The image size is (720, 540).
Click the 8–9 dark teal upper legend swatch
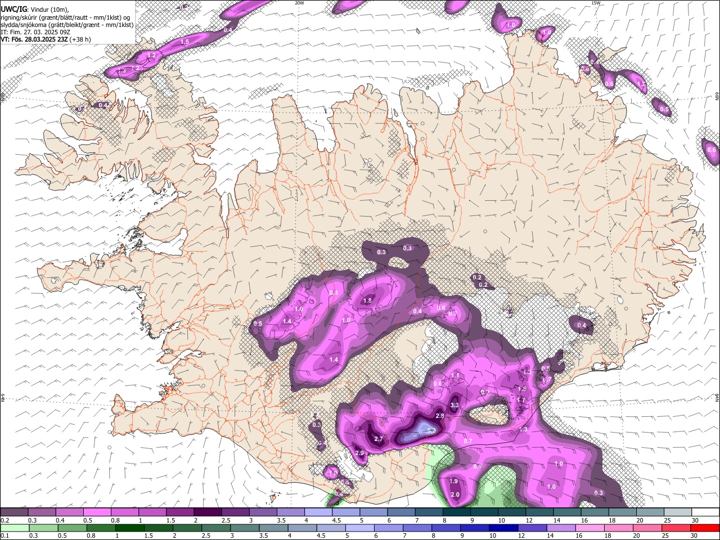456,512
